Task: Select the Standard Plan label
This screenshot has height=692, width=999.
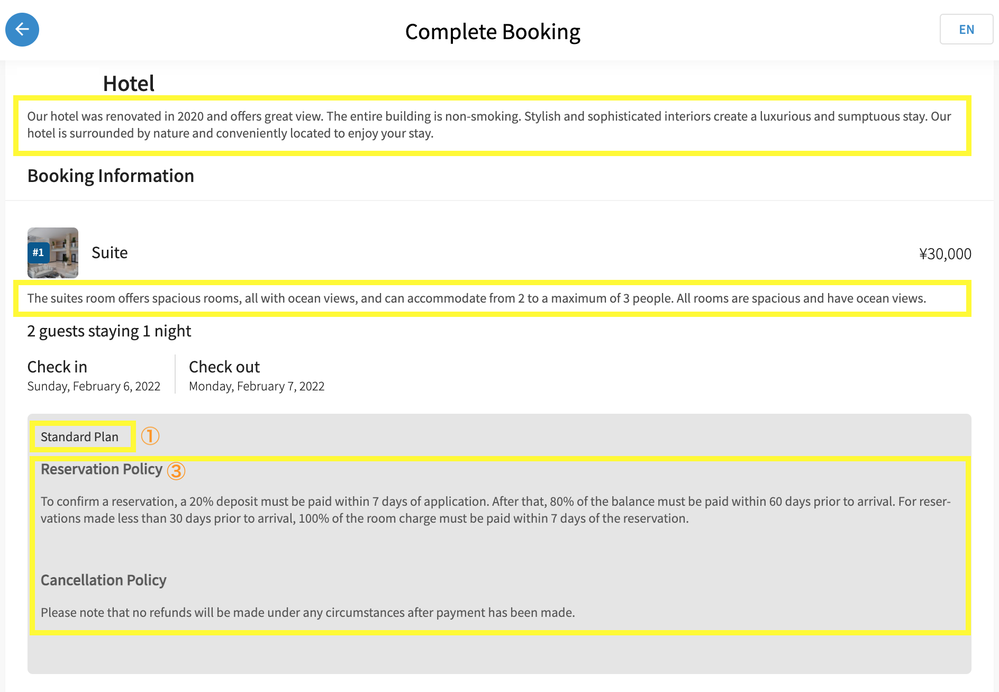Action: coord(80,437)
